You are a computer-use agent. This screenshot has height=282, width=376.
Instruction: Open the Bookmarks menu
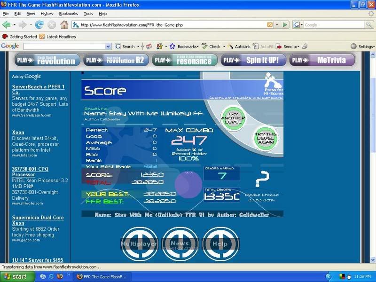[69, 14]
